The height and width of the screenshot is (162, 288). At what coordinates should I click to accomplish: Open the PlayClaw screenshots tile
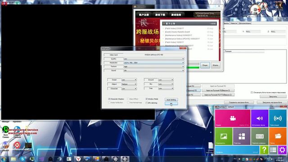pyautogui.click(x=224, y=136)
